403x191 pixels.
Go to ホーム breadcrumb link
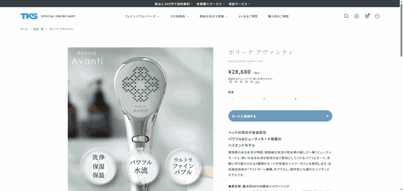[x=24, y=29]
